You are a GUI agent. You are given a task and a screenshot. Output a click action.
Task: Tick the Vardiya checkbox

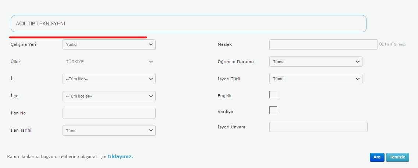pyautogui.click(x=273, y=110)
